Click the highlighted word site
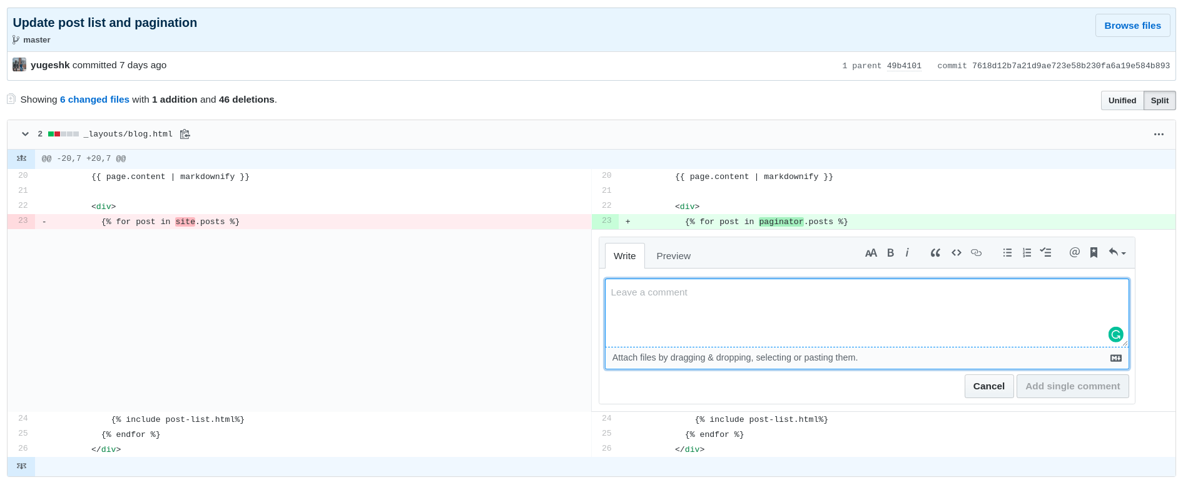 click(185, 222)
